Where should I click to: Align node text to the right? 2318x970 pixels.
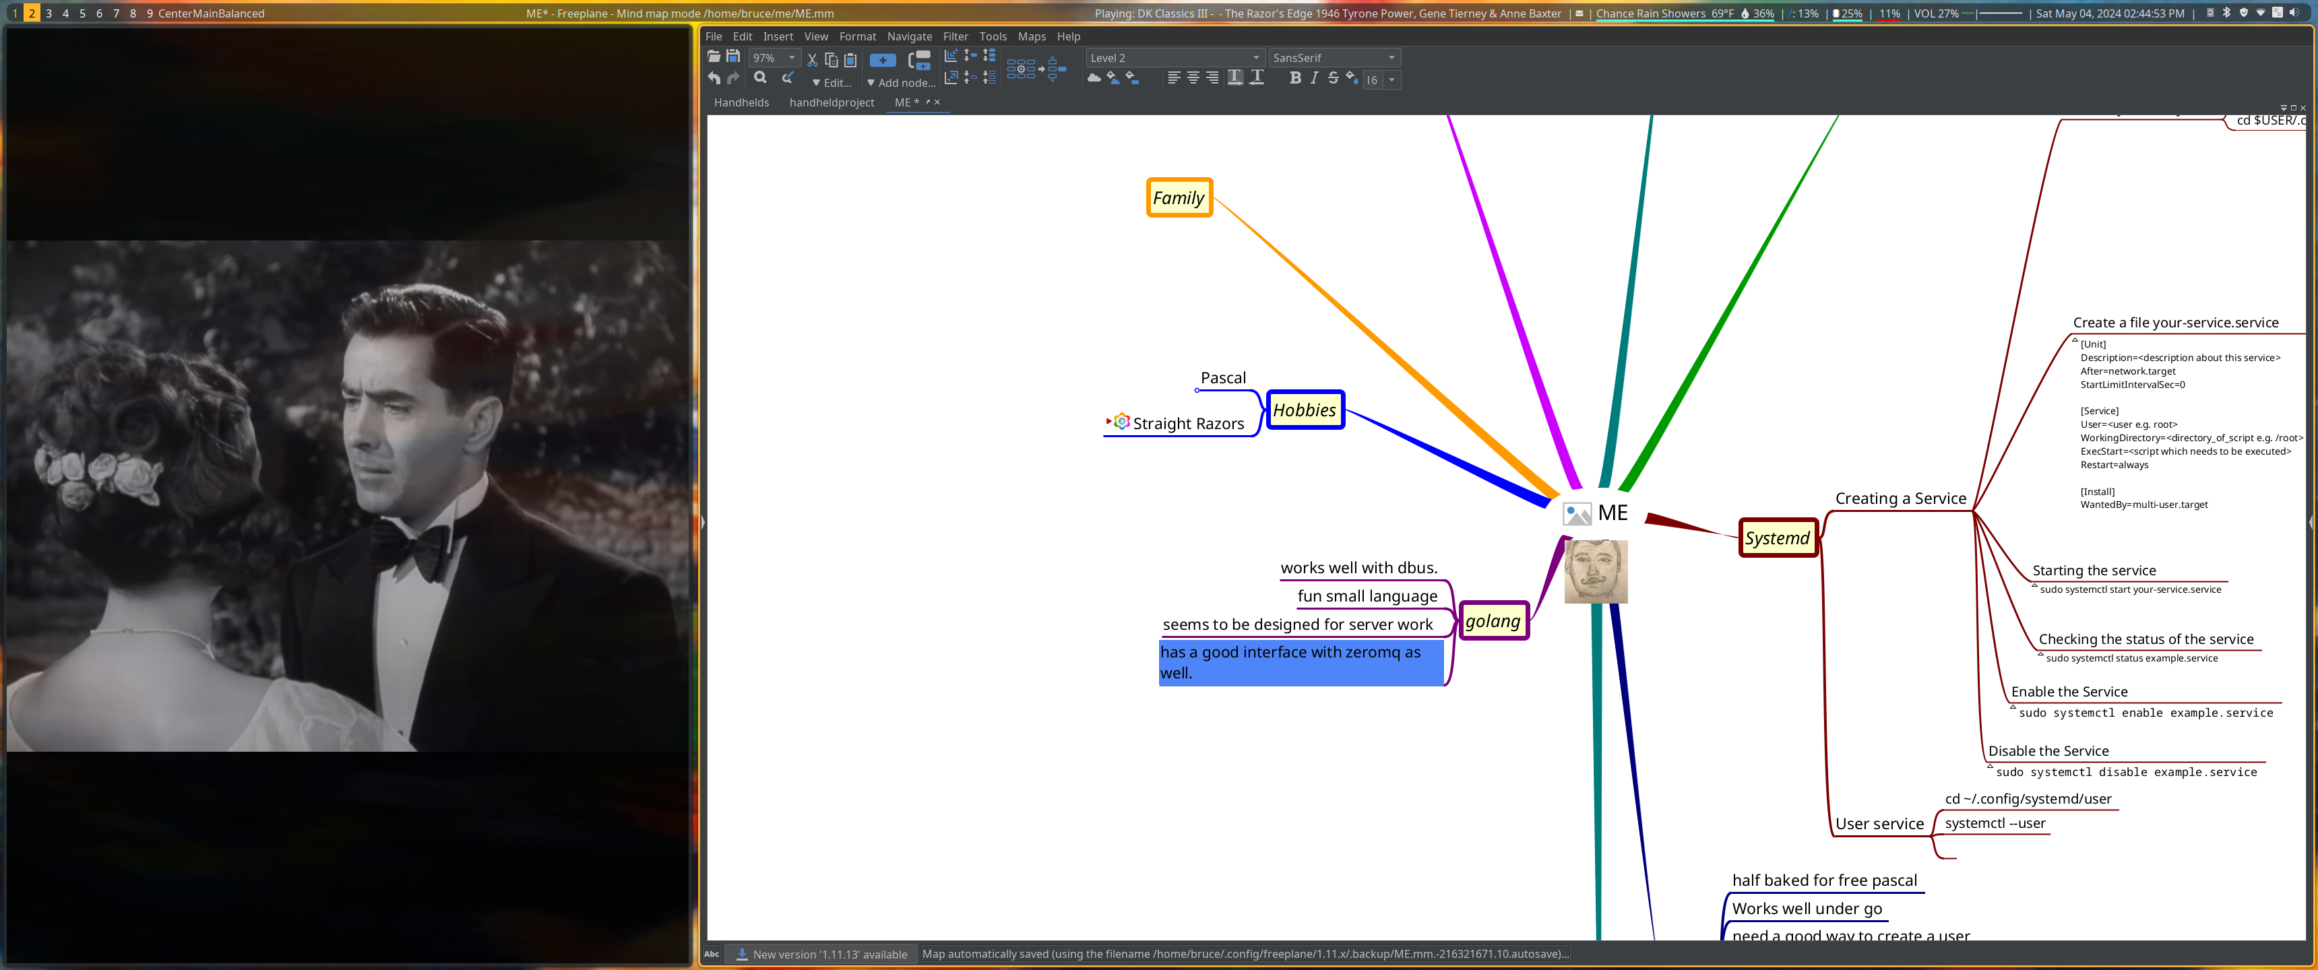1213,78
